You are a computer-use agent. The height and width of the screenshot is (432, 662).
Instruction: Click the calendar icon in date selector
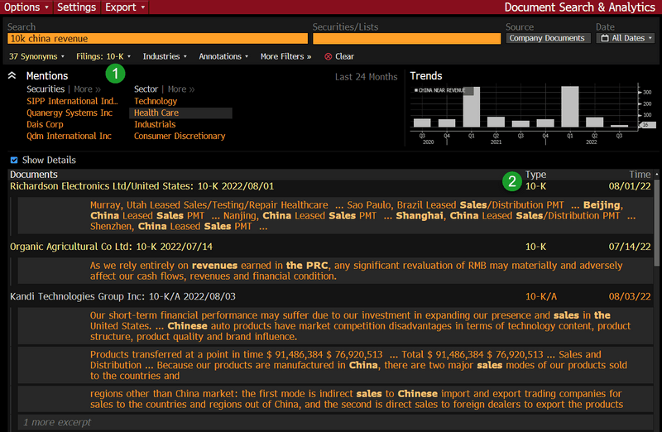[604, 38]
